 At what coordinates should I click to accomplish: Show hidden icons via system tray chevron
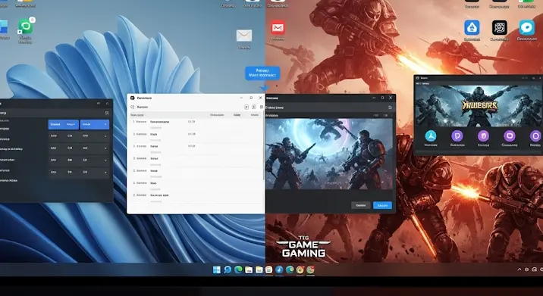click(519, 270)
